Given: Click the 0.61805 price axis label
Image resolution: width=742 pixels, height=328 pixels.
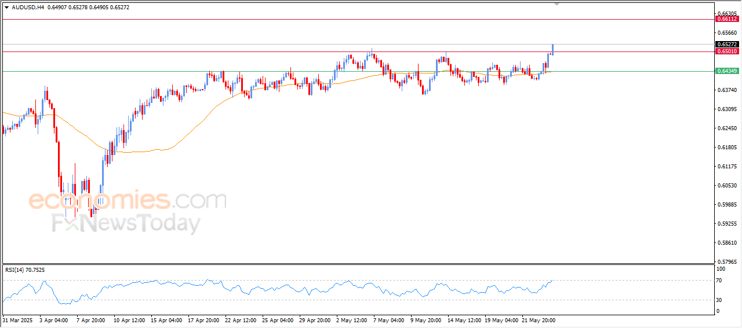Looking at the screenshot, I should (x=727, y=148).
